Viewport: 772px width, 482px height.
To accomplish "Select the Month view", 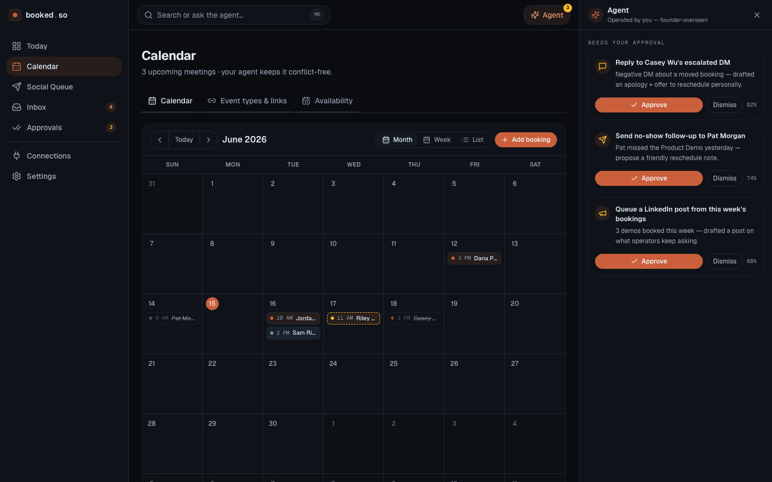I will pyautogui.click(x=397, y=140).
